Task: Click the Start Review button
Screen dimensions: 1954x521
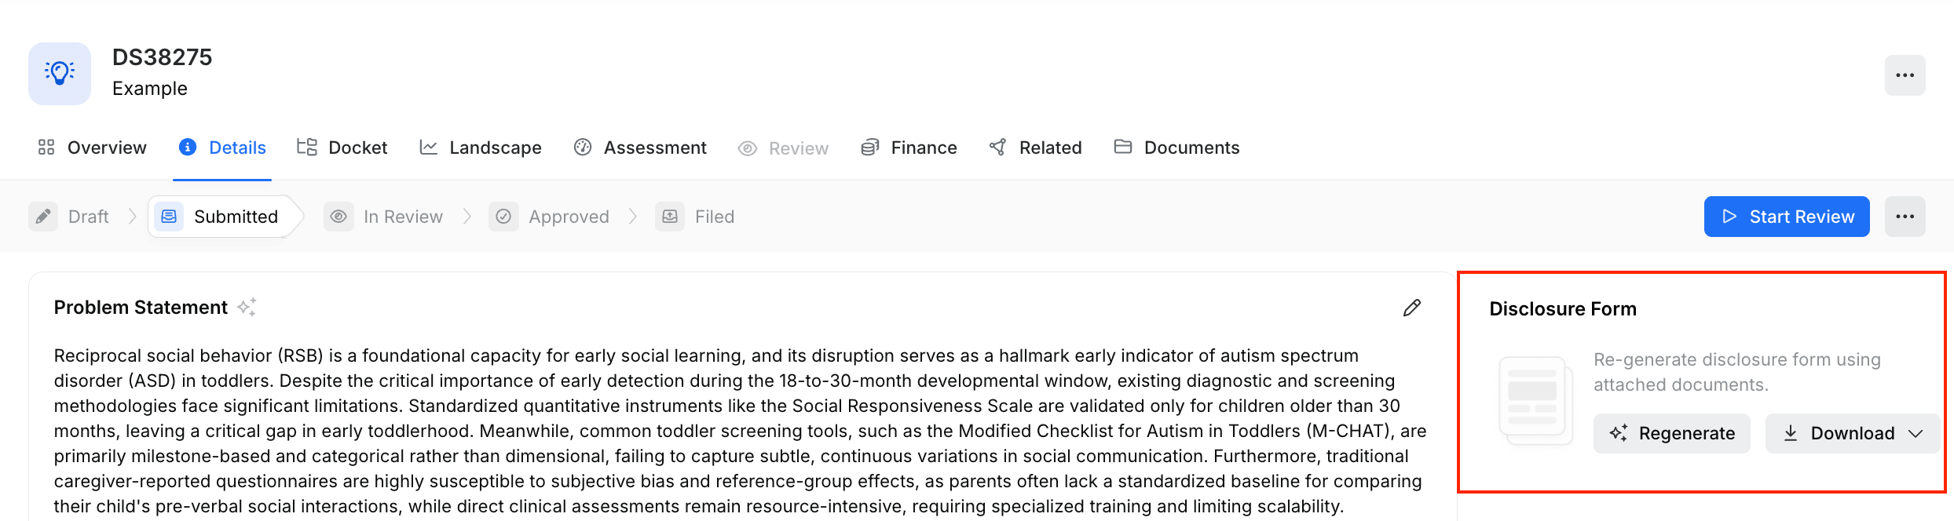Action: [x=1787, y=217]
